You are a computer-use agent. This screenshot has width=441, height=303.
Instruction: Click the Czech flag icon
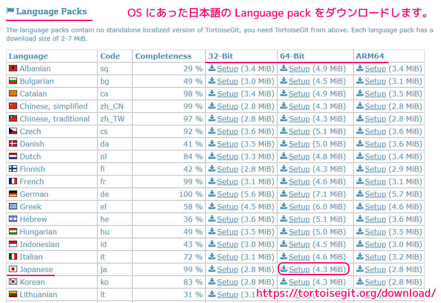point(13,131)
